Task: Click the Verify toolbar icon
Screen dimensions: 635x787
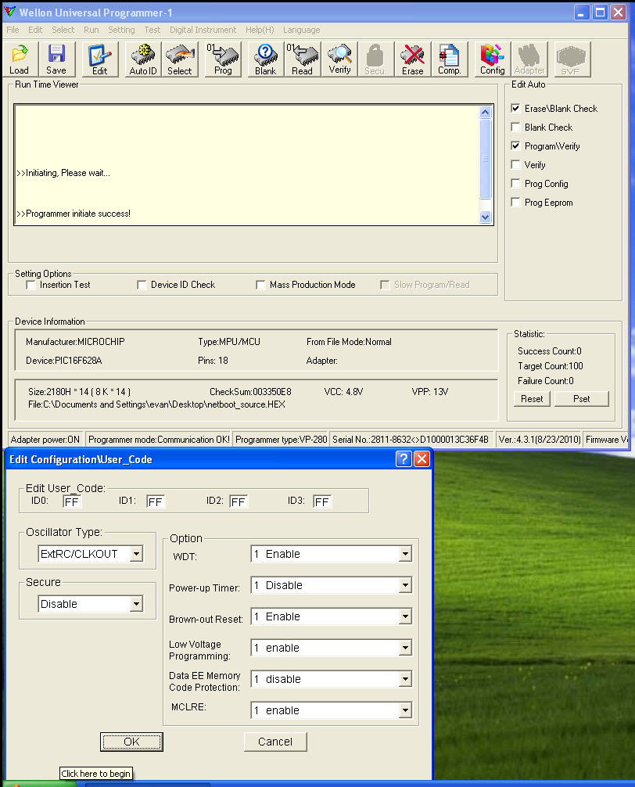Action: [339, 59]
